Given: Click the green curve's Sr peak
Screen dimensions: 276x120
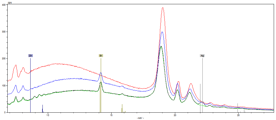Looking at the screenshot, I should coord(101,82).
